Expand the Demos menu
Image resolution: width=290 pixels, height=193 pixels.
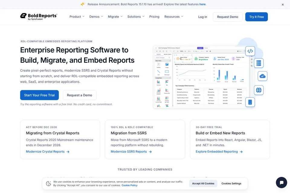tap(96, 17)
